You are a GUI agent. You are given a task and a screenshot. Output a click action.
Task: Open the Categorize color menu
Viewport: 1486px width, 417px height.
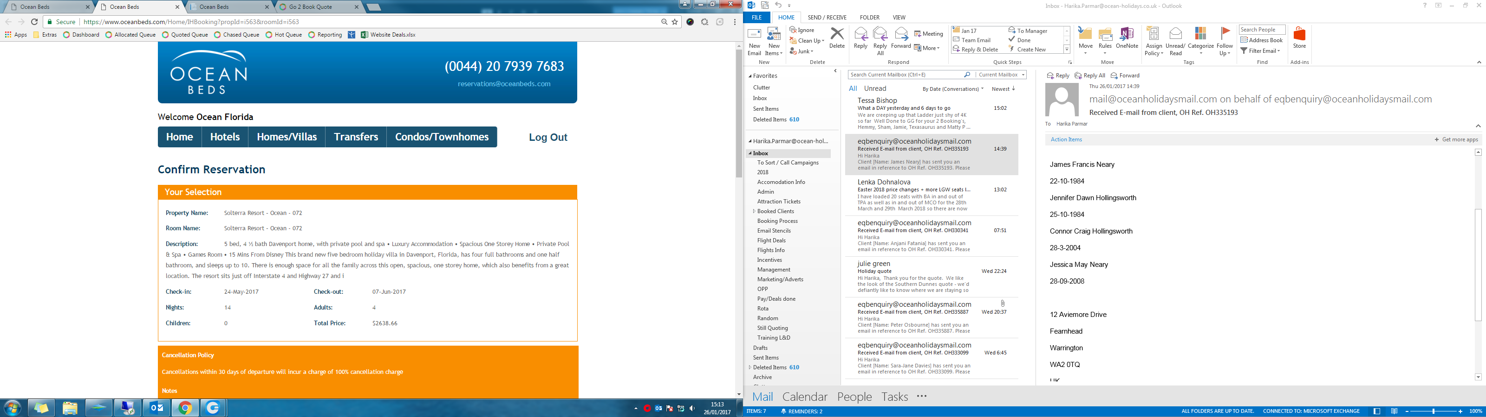click(x=1200, y=42)
